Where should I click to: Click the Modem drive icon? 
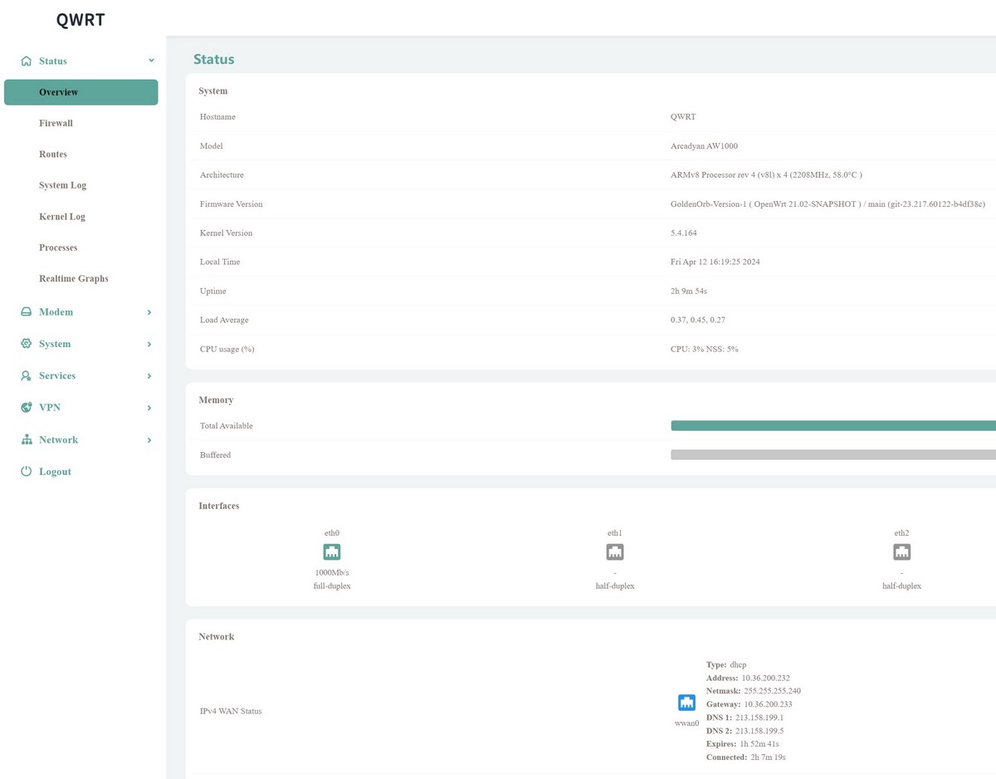(26, 312)
